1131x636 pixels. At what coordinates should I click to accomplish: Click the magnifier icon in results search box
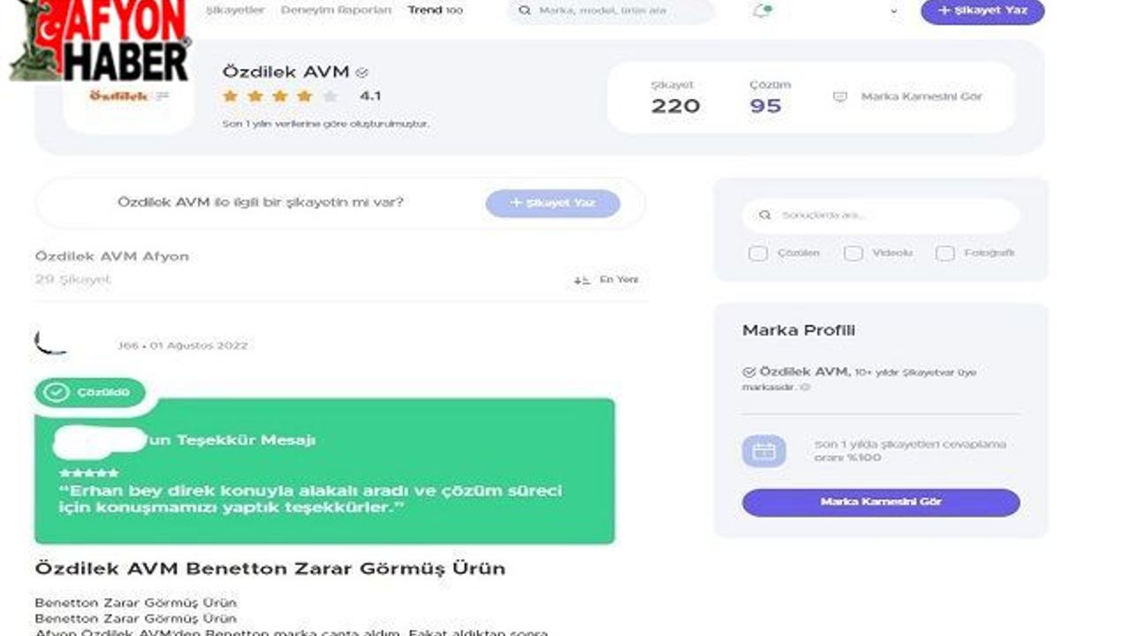point(765,215)
